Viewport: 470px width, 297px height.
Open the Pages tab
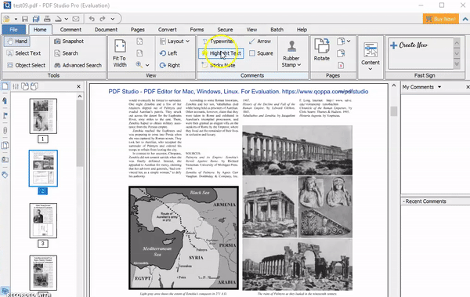pyautogui.click(x=138, y=30)
